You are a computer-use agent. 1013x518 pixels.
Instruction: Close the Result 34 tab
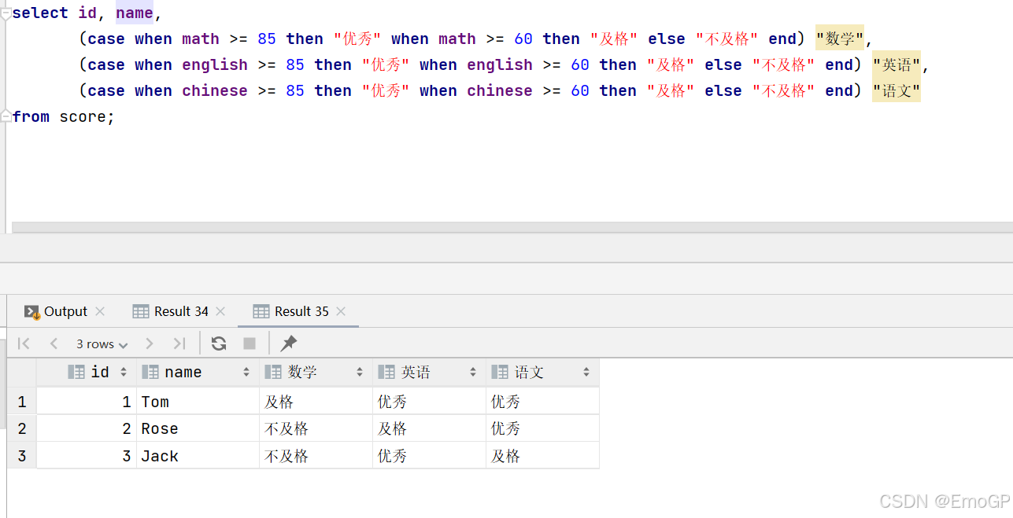point(220,311)
